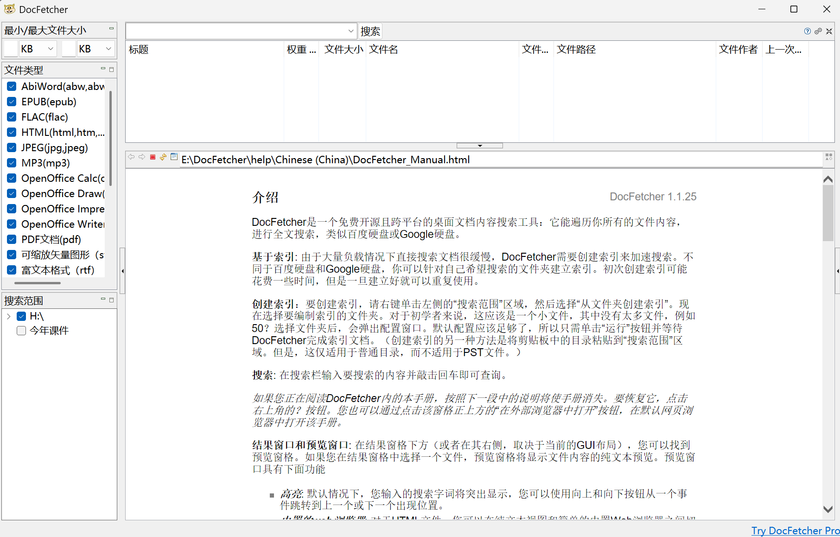Open the search history dropdown arrow

tap(351, 31)
